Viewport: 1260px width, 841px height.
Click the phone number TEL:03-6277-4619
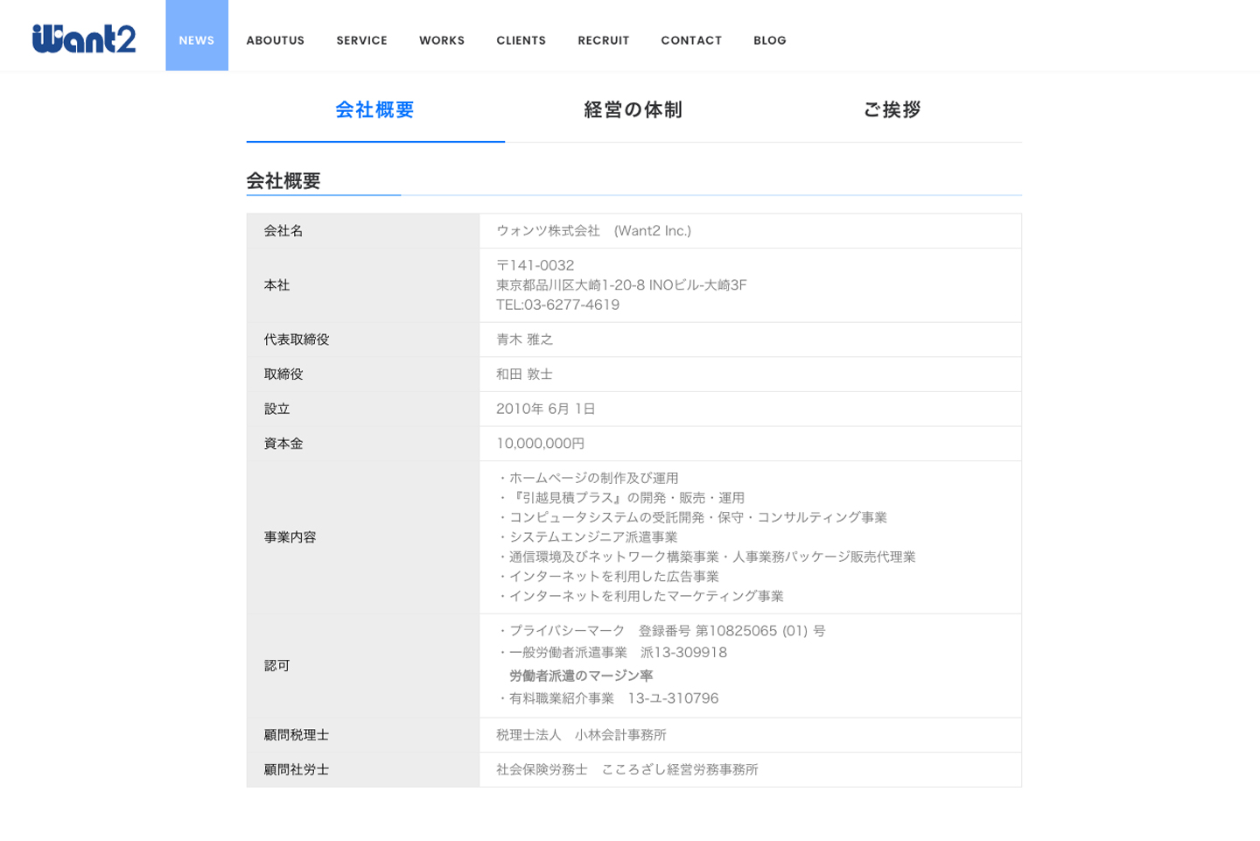(x=556, y=305)
